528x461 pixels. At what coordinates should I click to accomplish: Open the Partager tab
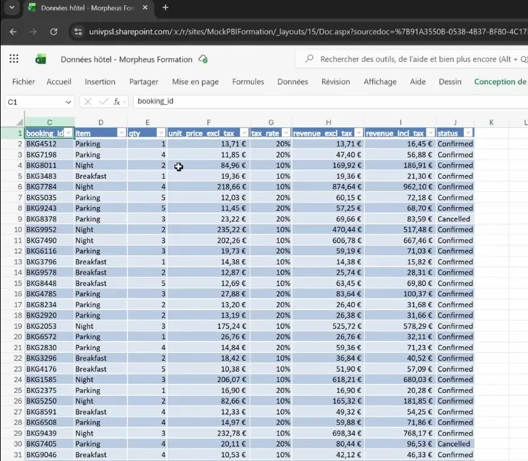point(144,82)
